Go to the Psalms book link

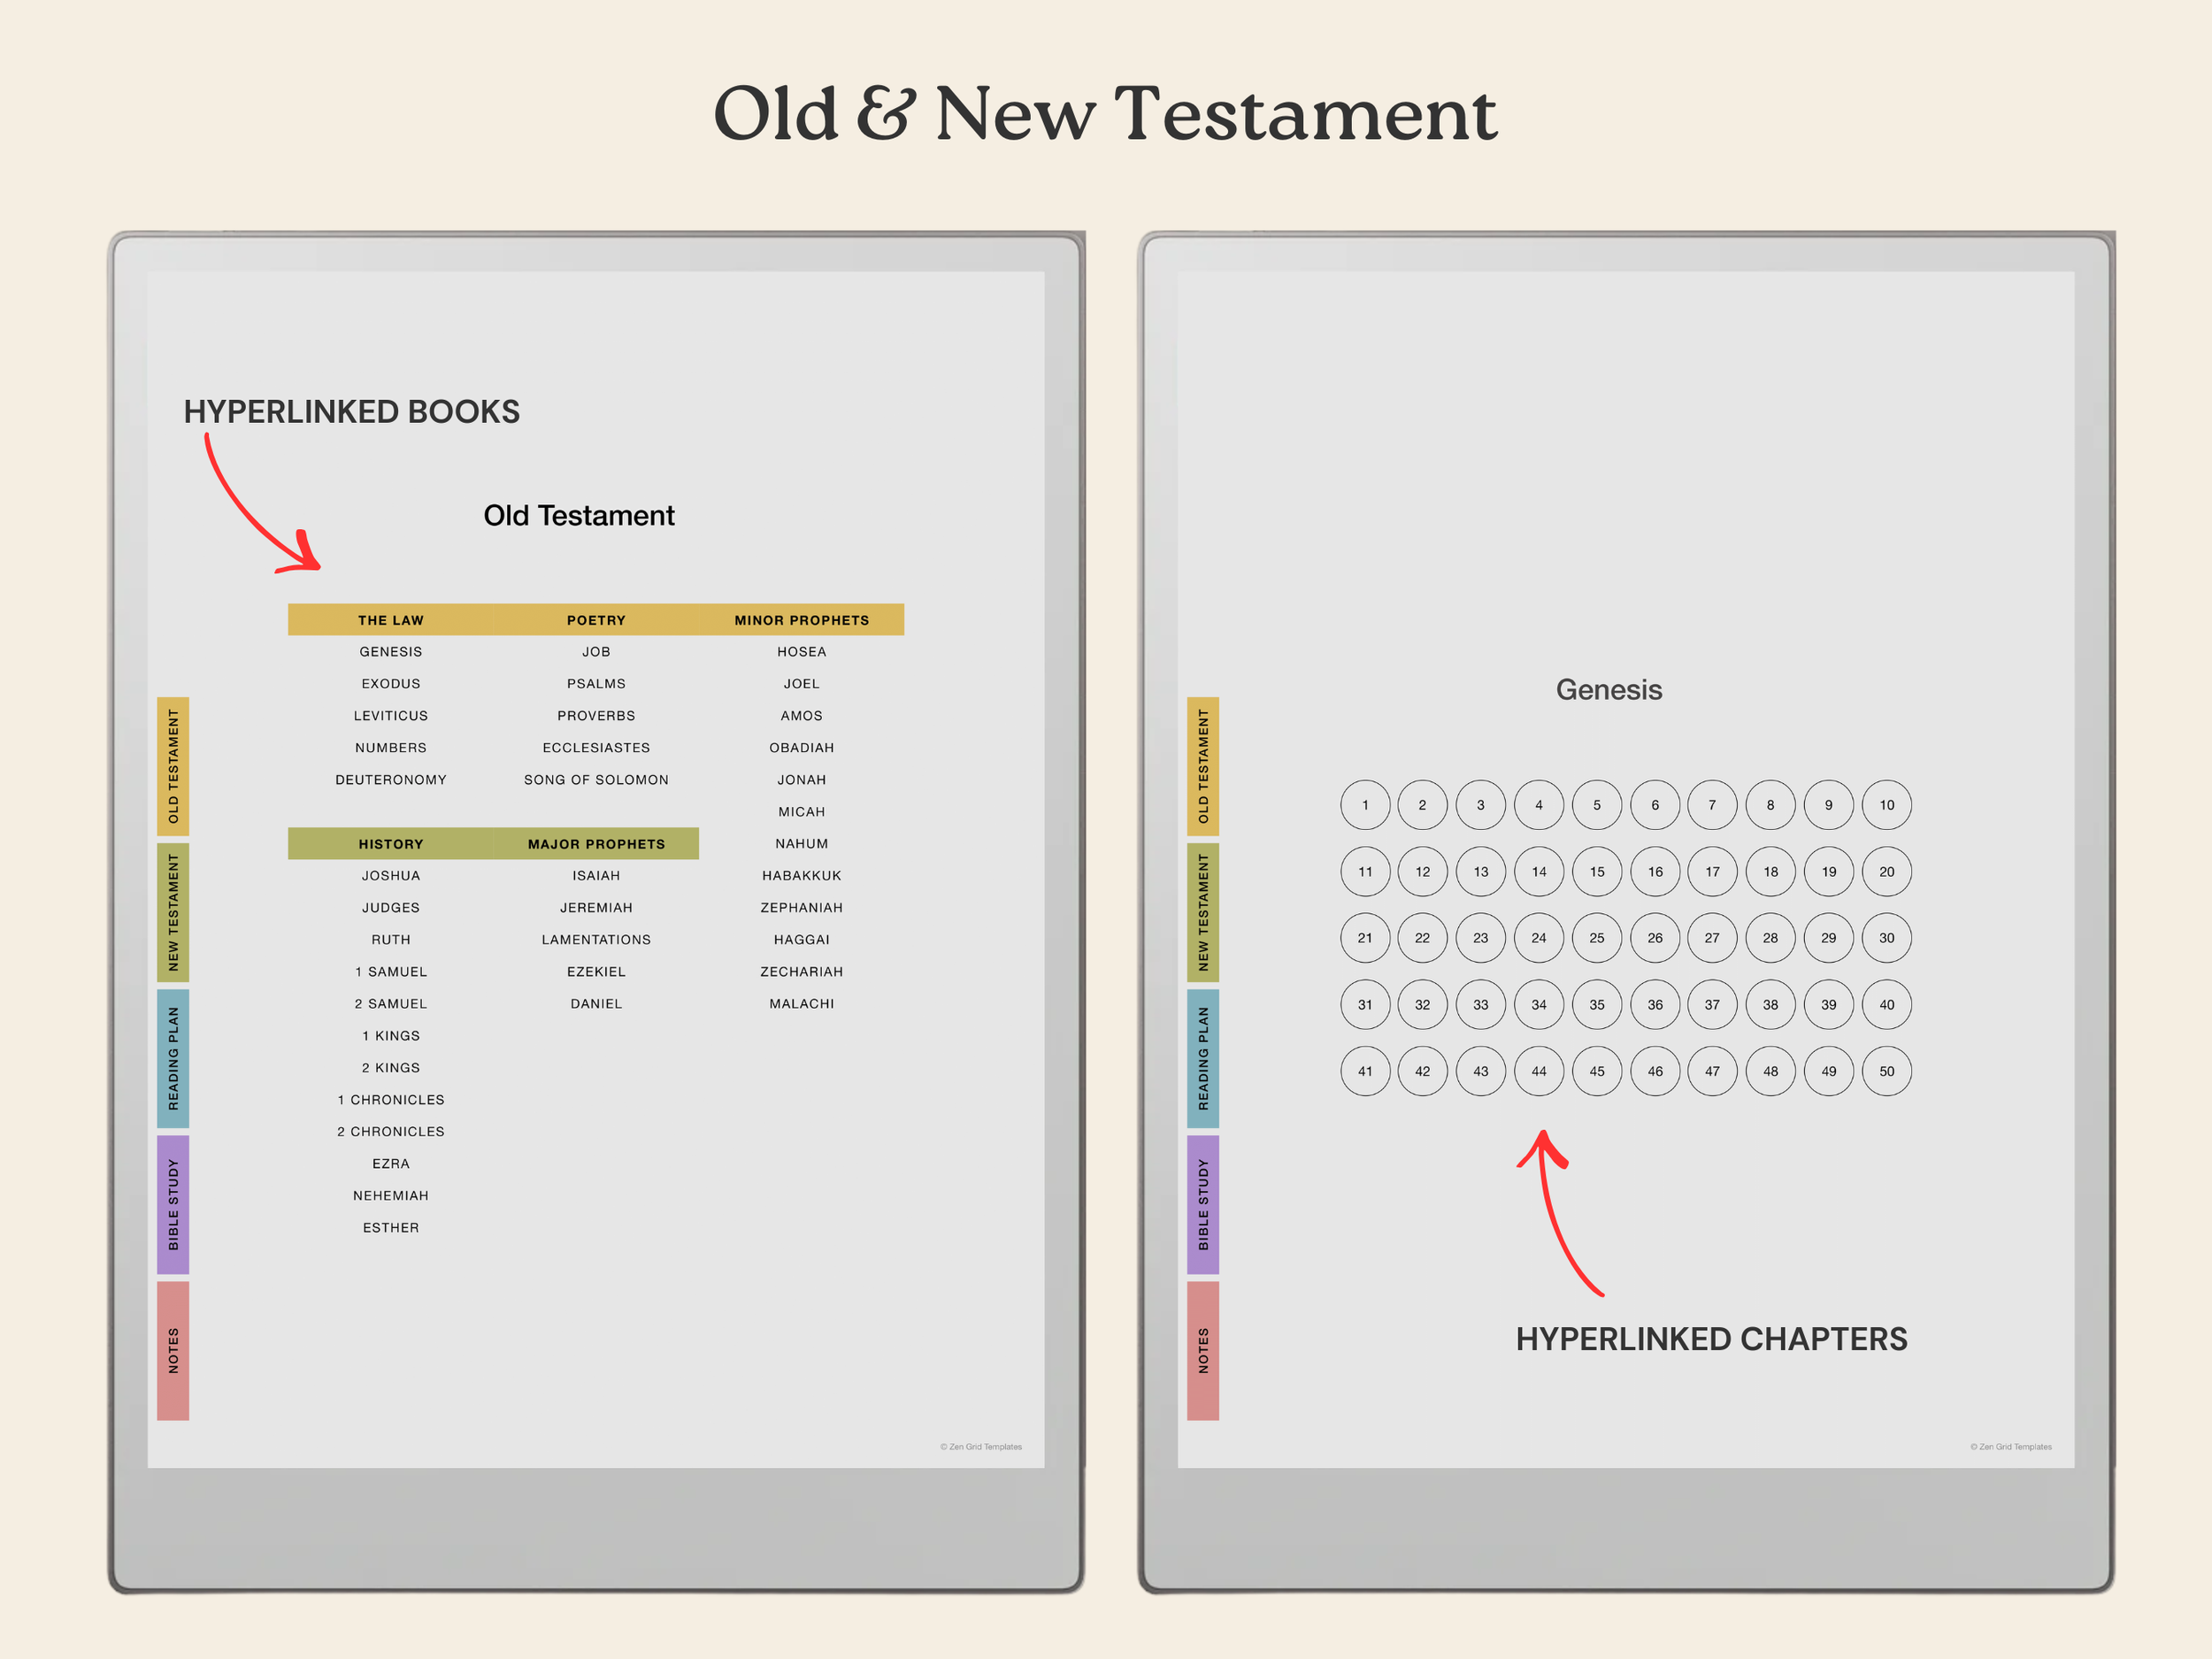pos(596,684)
